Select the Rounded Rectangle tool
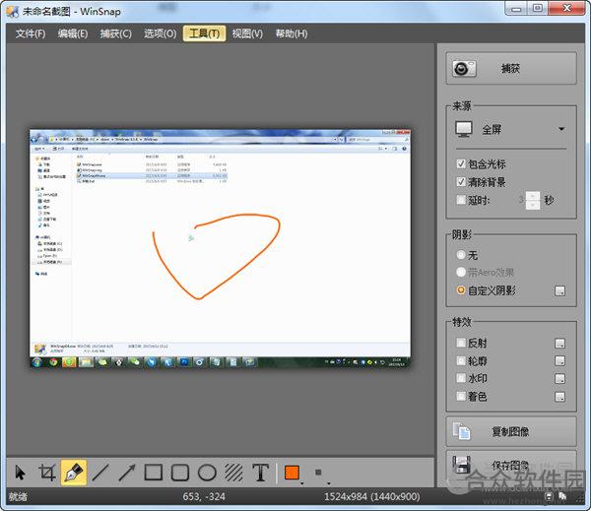Viewport: 591px width, 511px height. [180, 473]
